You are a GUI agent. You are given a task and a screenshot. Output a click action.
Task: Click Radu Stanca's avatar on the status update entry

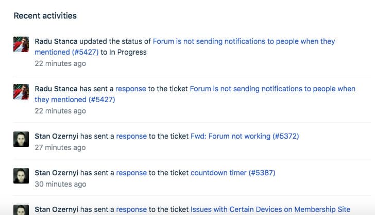[21, 44]
